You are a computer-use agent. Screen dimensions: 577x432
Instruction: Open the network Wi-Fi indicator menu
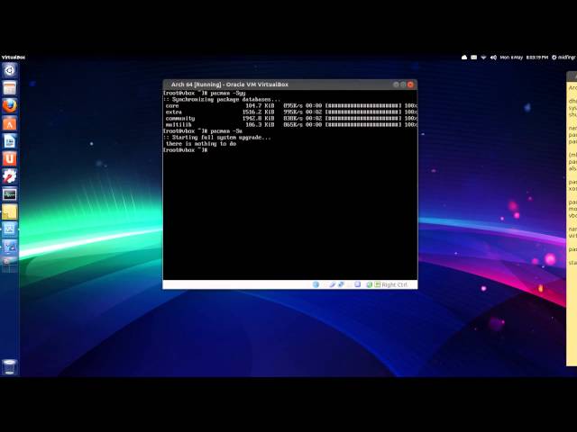[483, 58]
